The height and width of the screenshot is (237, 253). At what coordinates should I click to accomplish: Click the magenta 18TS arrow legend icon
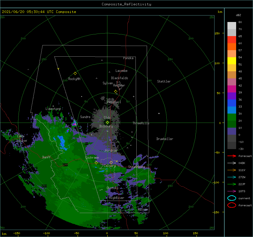click(232, 191)
